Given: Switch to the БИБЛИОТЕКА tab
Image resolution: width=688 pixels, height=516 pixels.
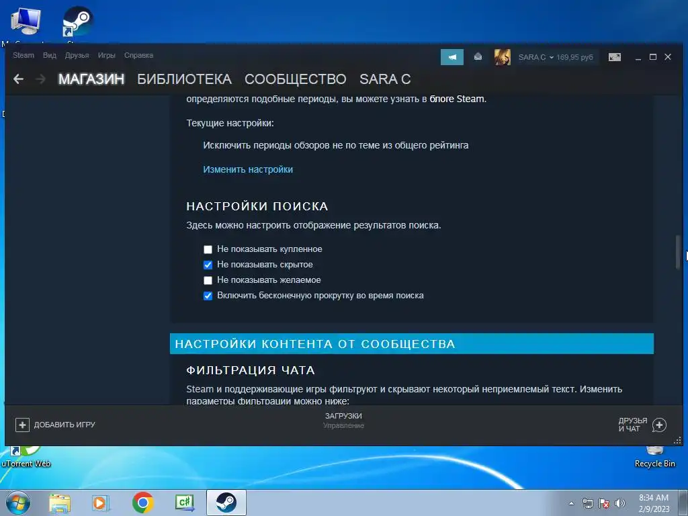Looking at the screenshot, I should coord(184,79).
